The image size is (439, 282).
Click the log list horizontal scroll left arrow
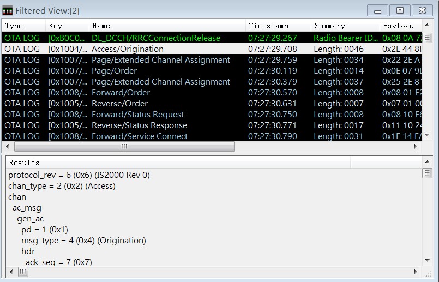tap(8, 146)
